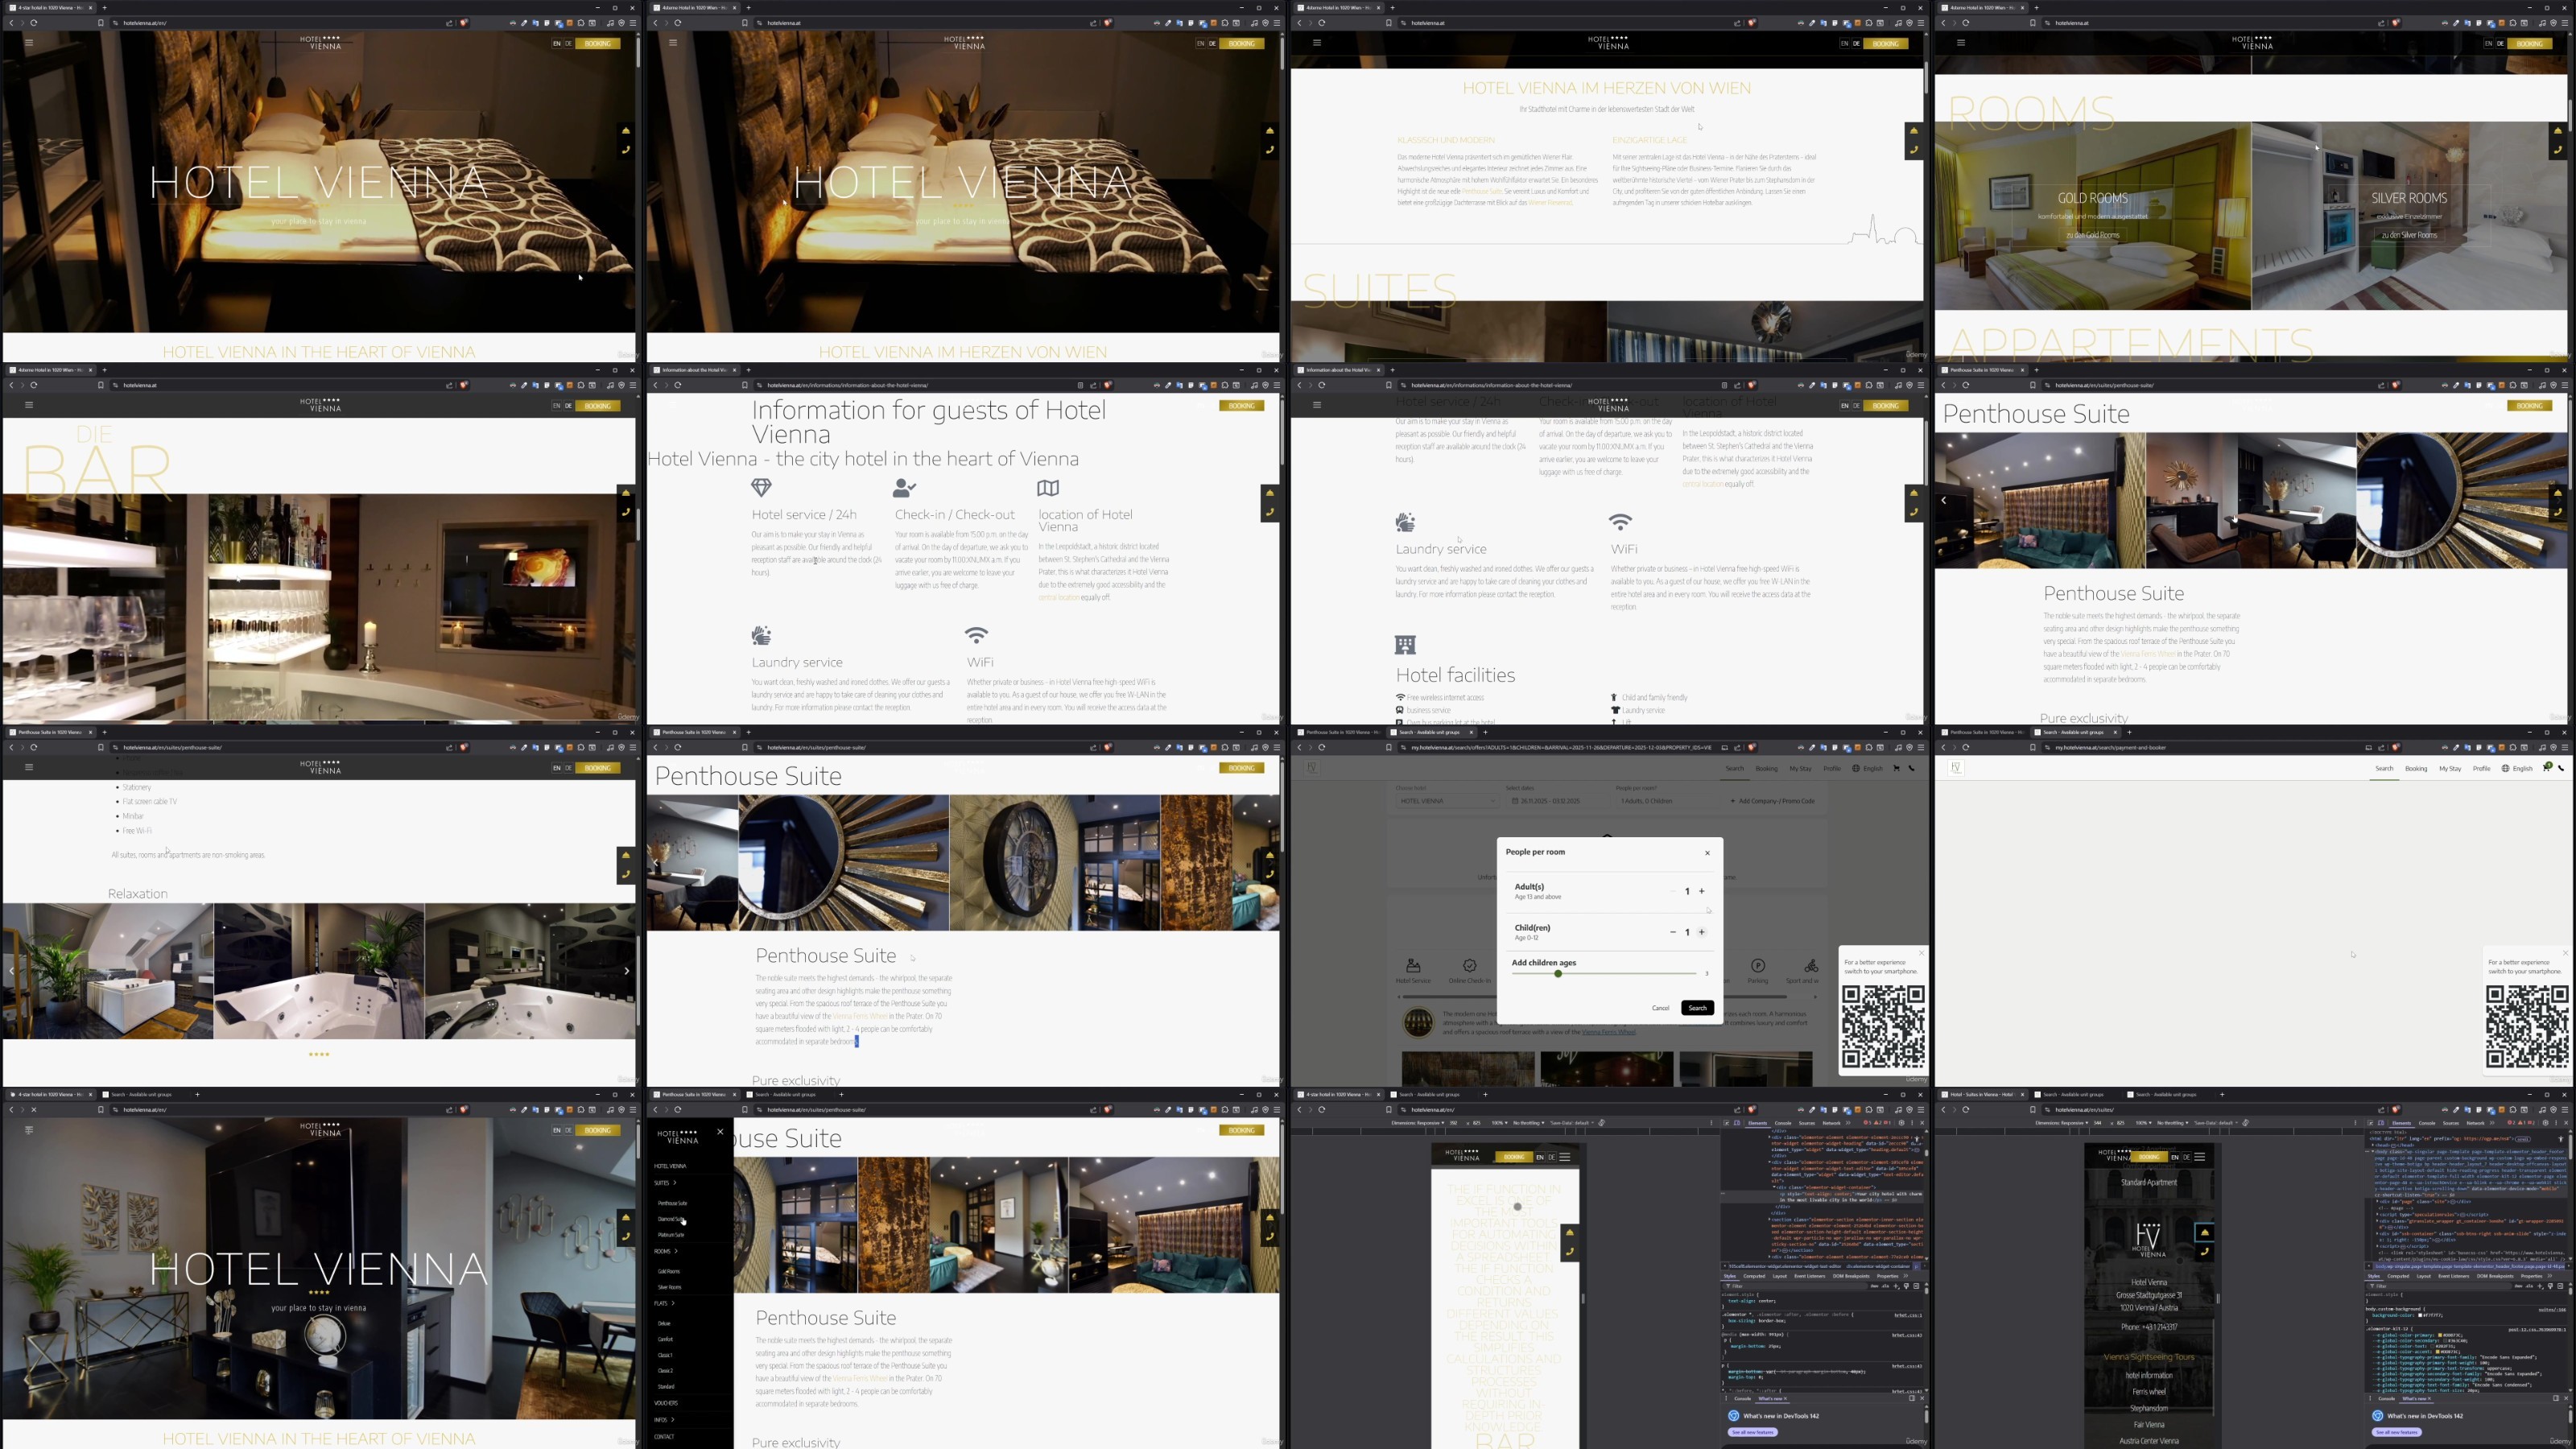
Task: Increase Adult(s) count with plus icon
Action: tap(1701, 891)
